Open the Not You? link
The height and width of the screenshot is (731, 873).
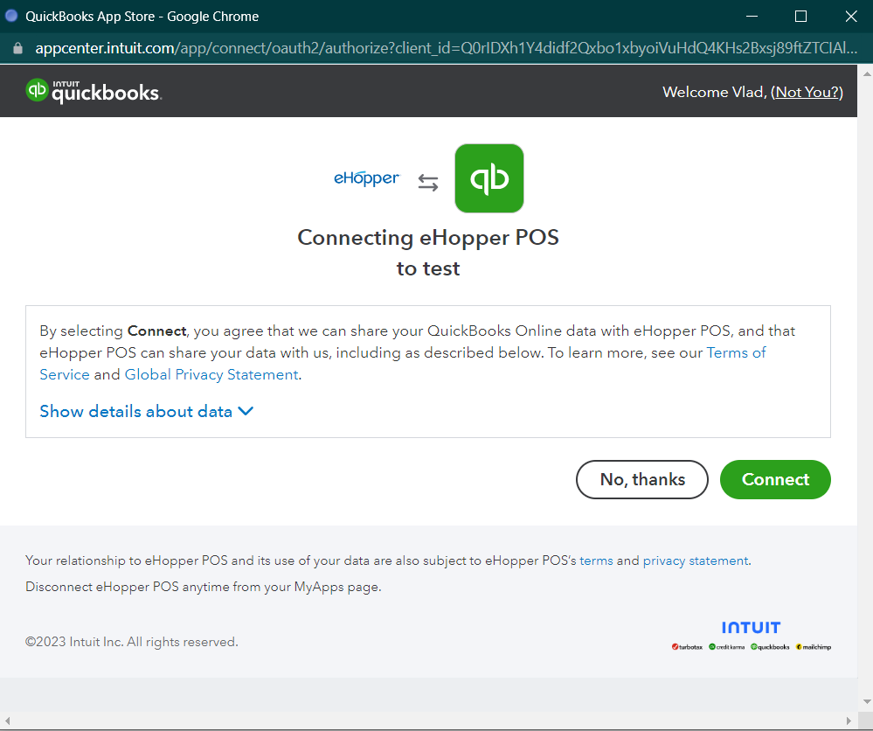click(807, 92)
